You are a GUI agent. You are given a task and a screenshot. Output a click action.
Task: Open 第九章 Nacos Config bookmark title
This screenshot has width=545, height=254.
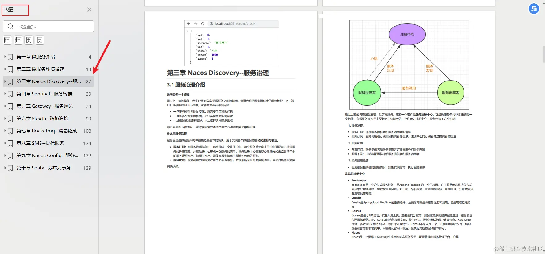click(48, 155)
